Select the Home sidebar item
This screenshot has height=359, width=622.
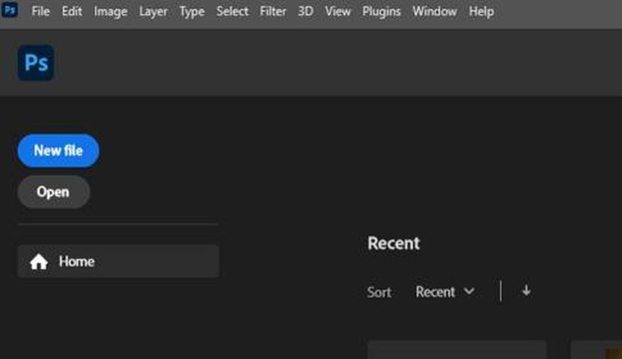pyautogui.click(x=118, y=261)
